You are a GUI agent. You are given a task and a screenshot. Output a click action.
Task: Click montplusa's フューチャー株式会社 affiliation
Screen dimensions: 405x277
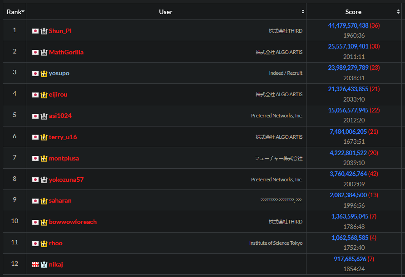coord(279,158)
